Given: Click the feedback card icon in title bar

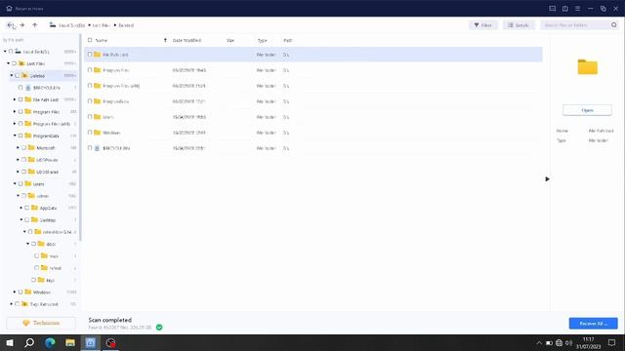Looking at the screenshot, I should coord(552,9).
